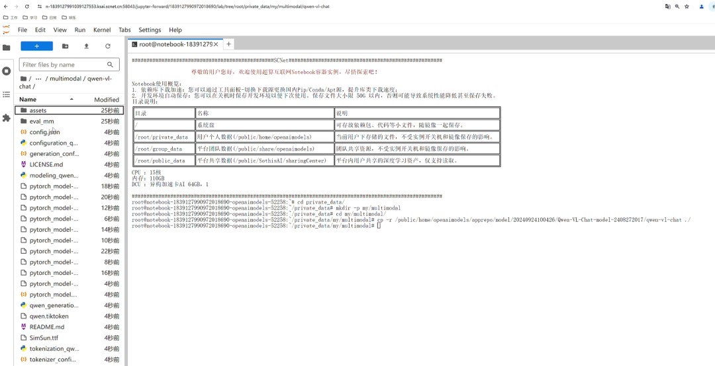Viewport: 715px width, 366px height.
Task: Open the File Browser sidebar panel
Action: (x=7, y=48)
